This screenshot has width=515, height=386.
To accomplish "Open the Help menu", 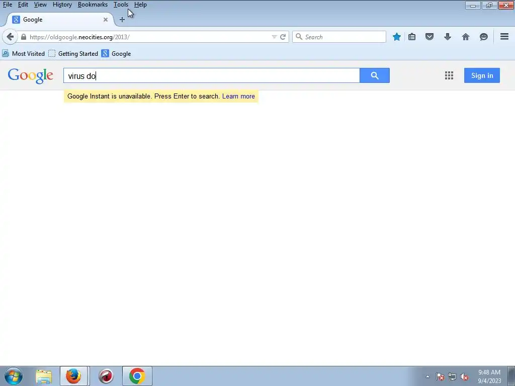I will coord(140,5).
